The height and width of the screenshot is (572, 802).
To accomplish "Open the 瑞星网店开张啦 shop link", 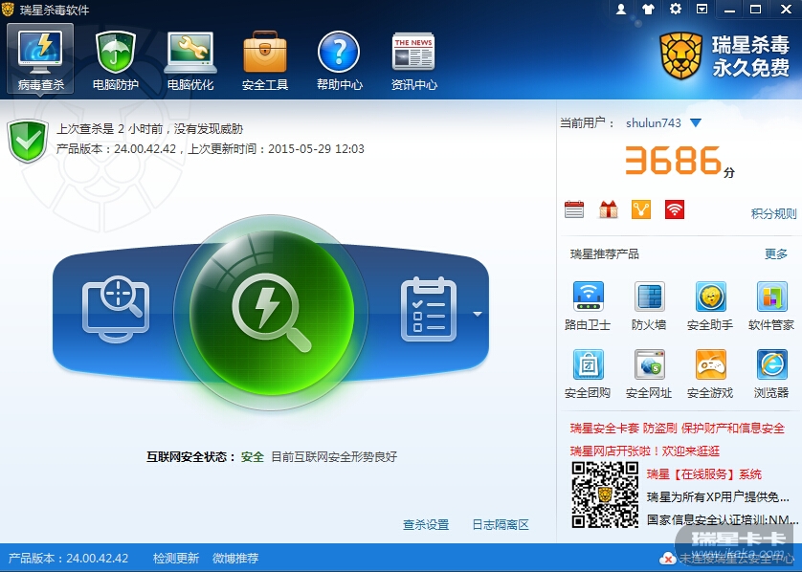I will tap(645, 451).
